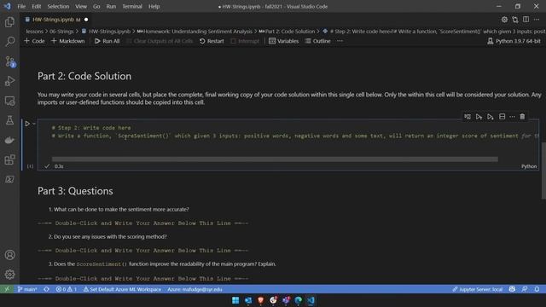Open the remote window indicator in status bar
Screen dimensions: 546x307
point(7,289)
